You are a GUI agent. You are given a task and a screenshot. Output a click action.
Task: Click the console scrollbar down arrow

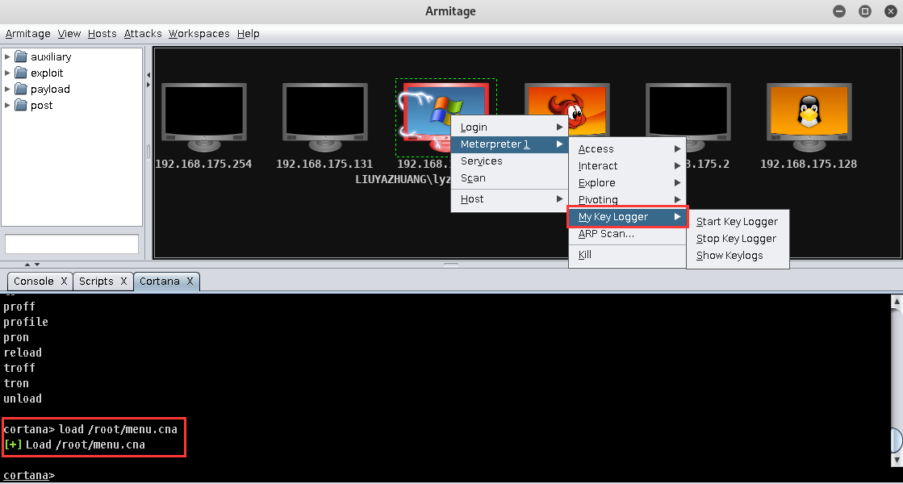tap(897, 461)
